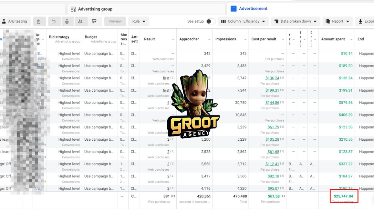Click cost per result $144.86 link

272,103
